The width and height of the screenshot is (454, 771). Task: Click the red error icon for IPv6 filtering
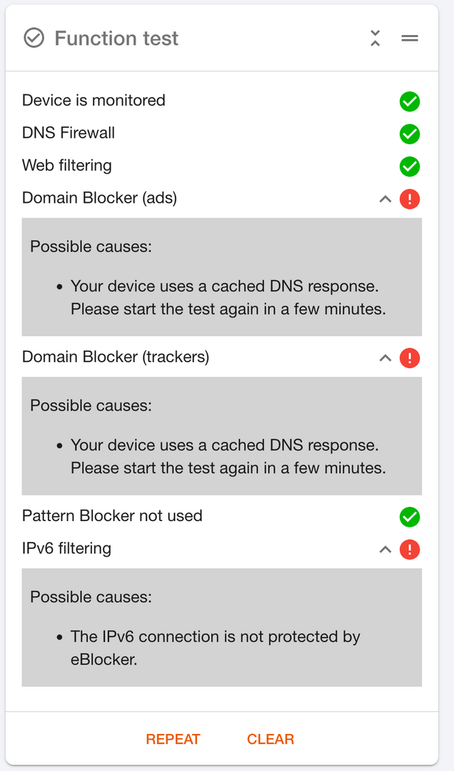[x=410, y=550]
